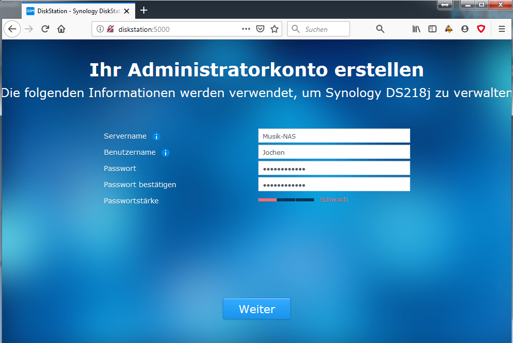The image size is (513, 343).
Task: Open the Firefox account avatar icon
Action: [x=464, y=29]
